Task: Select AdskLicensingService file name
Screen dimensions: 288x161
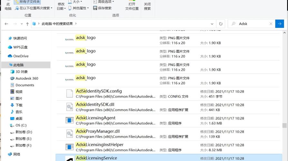Action: [96, 158]
